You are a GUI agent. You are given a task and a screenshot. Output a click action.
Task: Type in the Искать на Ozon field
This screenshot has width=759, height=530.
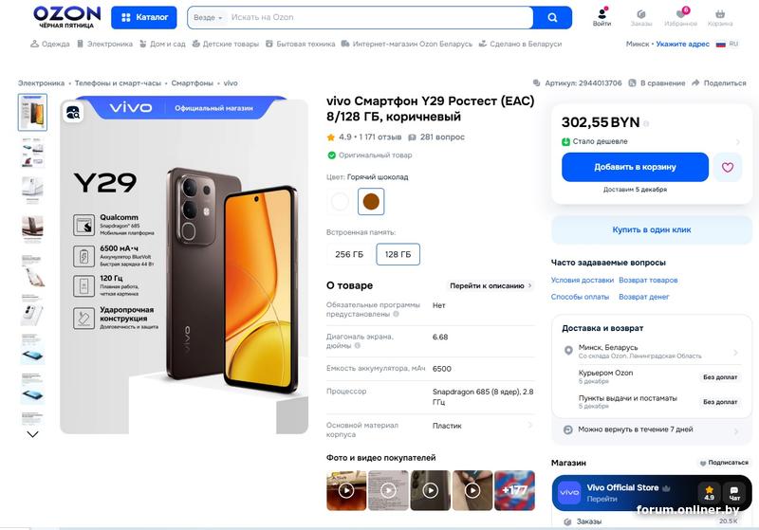coord(379,17)
